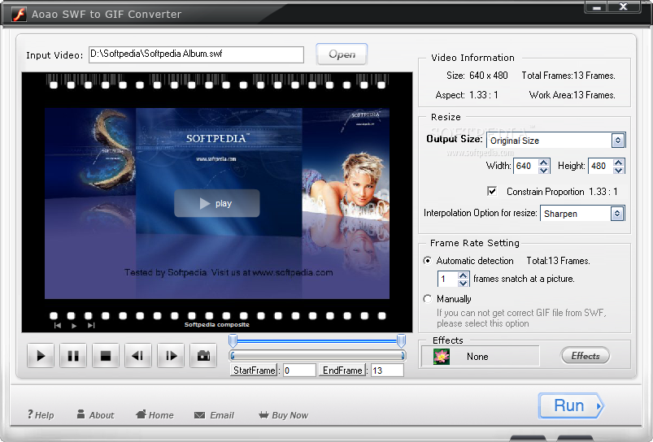
Task: Toggle Constrain Proportion checkbox
Action: point(492,191)
